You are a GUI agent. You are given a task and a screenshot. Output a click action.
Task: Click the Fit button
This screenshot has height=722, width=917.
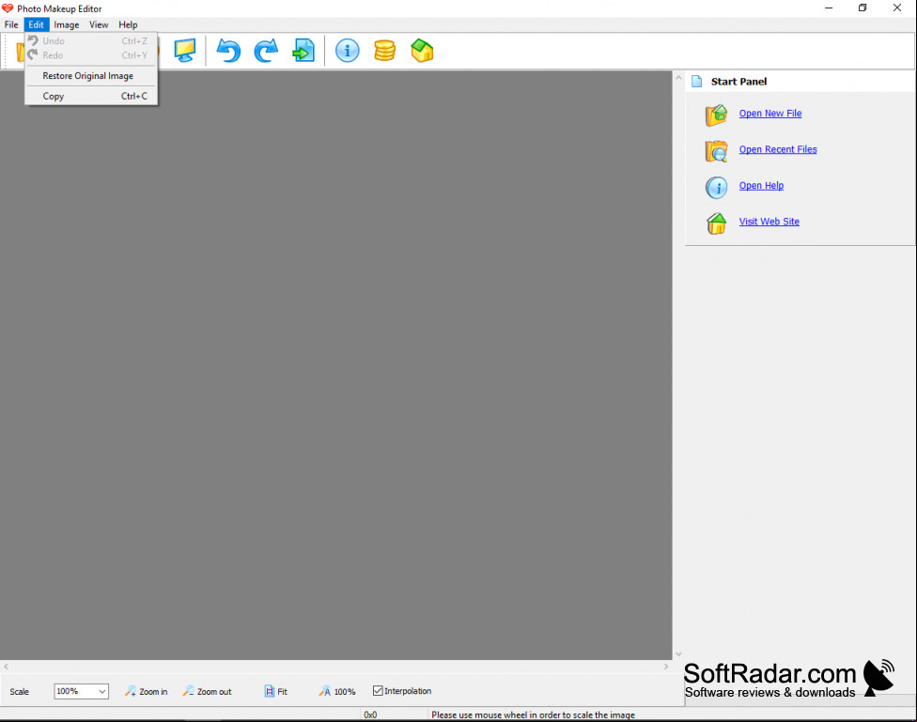[x=276, y=692]
